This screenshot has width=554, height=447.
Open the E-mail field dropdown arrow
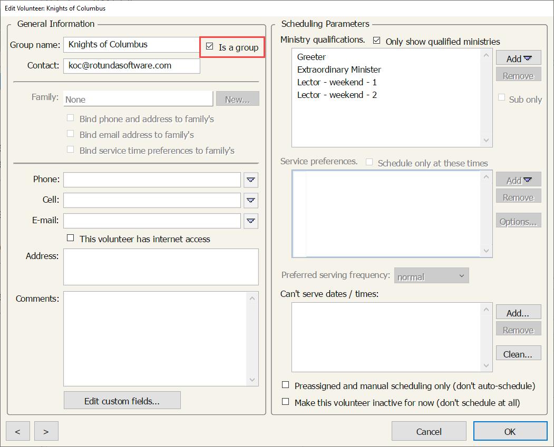tap(251, 221)
